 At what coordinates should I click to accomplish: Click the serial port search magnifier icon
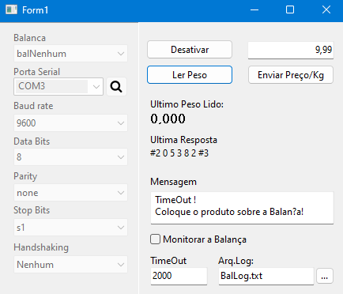[x=116, y=86]
